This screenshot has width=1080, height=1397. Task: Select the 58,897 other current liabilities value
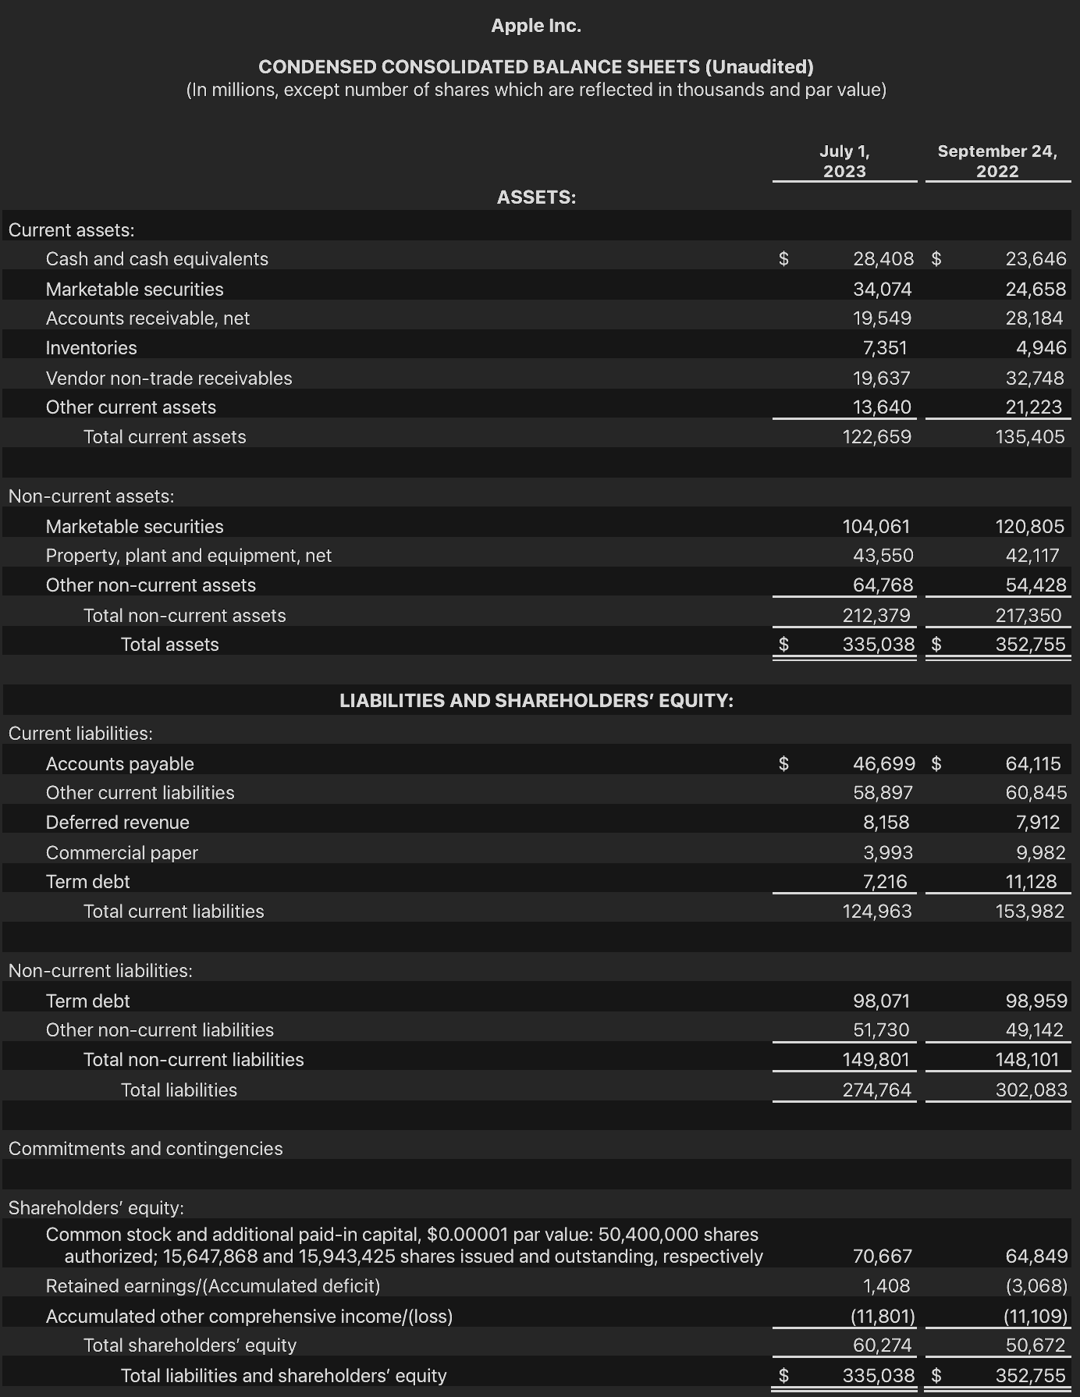[883, 793]
